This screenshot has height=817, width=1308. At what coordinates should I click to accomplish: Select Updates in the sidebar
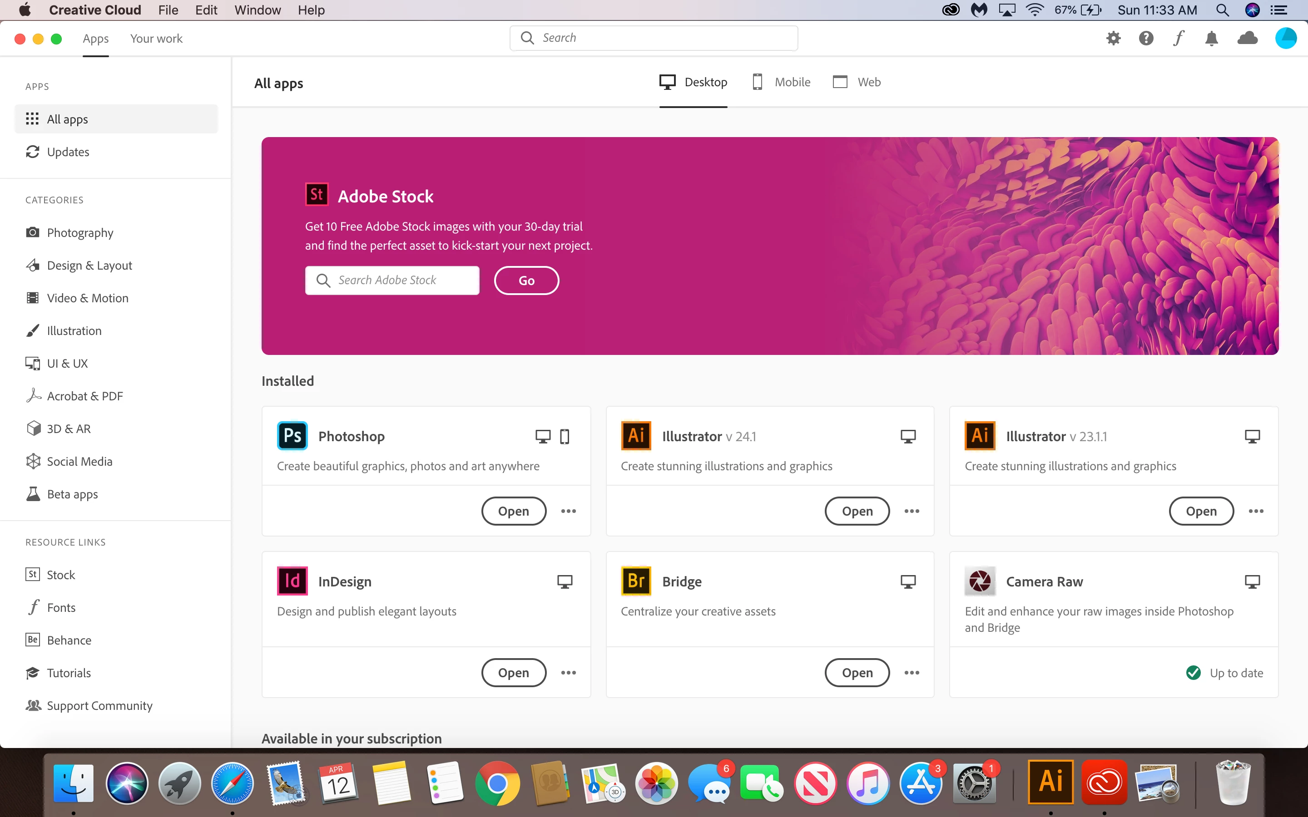pyautogui.click(x=68, y=152)
